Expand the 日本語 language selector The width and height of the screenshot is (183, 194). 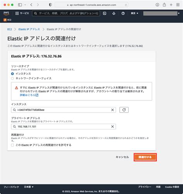[29, 187]
